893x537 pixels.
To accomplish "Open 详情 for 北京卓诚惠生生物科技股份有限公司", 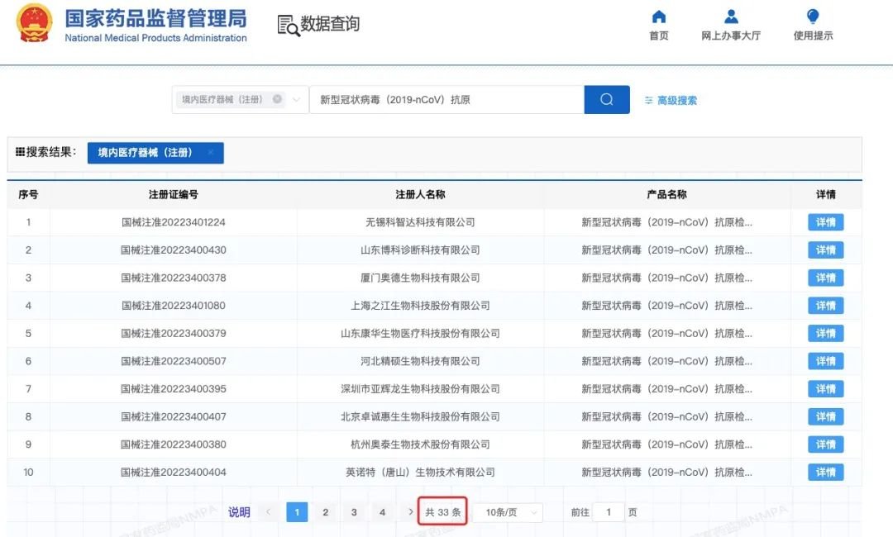I will [826, 417].
